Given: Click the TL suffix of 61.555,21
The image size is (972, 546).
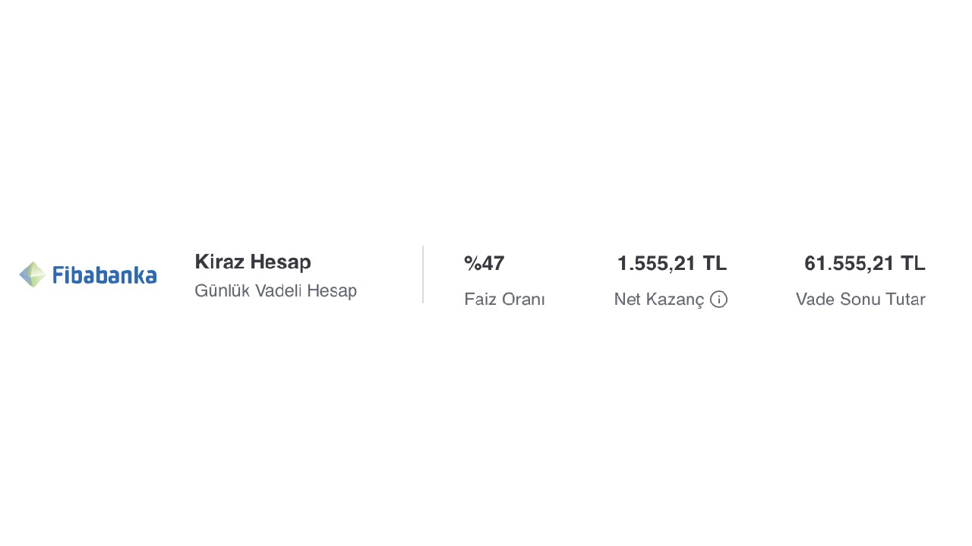Looking at the screenshot, I should tap(913, 264).
